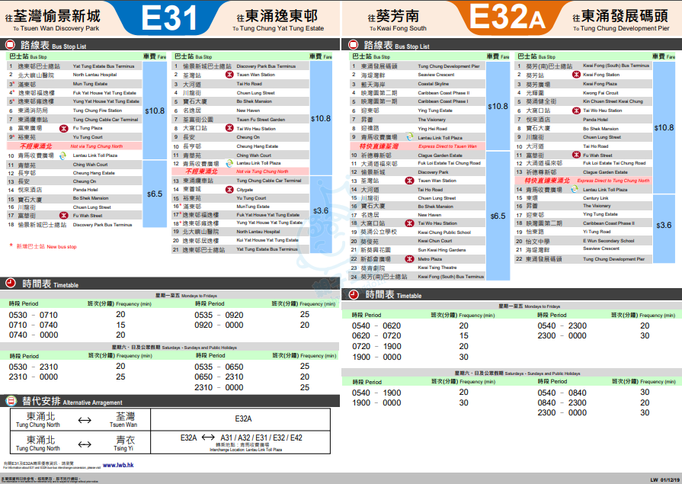Click the 'Kui Yat House Yat Tung Estate' stop
Image resolution: width=682 pixels, height=484 pixels.
tap(267, 240)
